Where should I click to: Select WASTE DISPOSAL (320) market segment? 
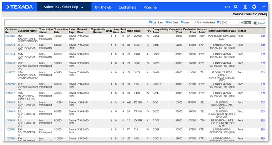click(222, 37)
